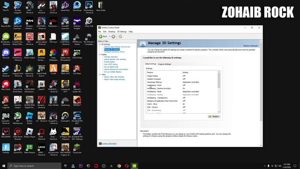Screen dimensions: 300x169
Task: Open Gameloop desktop icon
Action: [x=77, y=6]
